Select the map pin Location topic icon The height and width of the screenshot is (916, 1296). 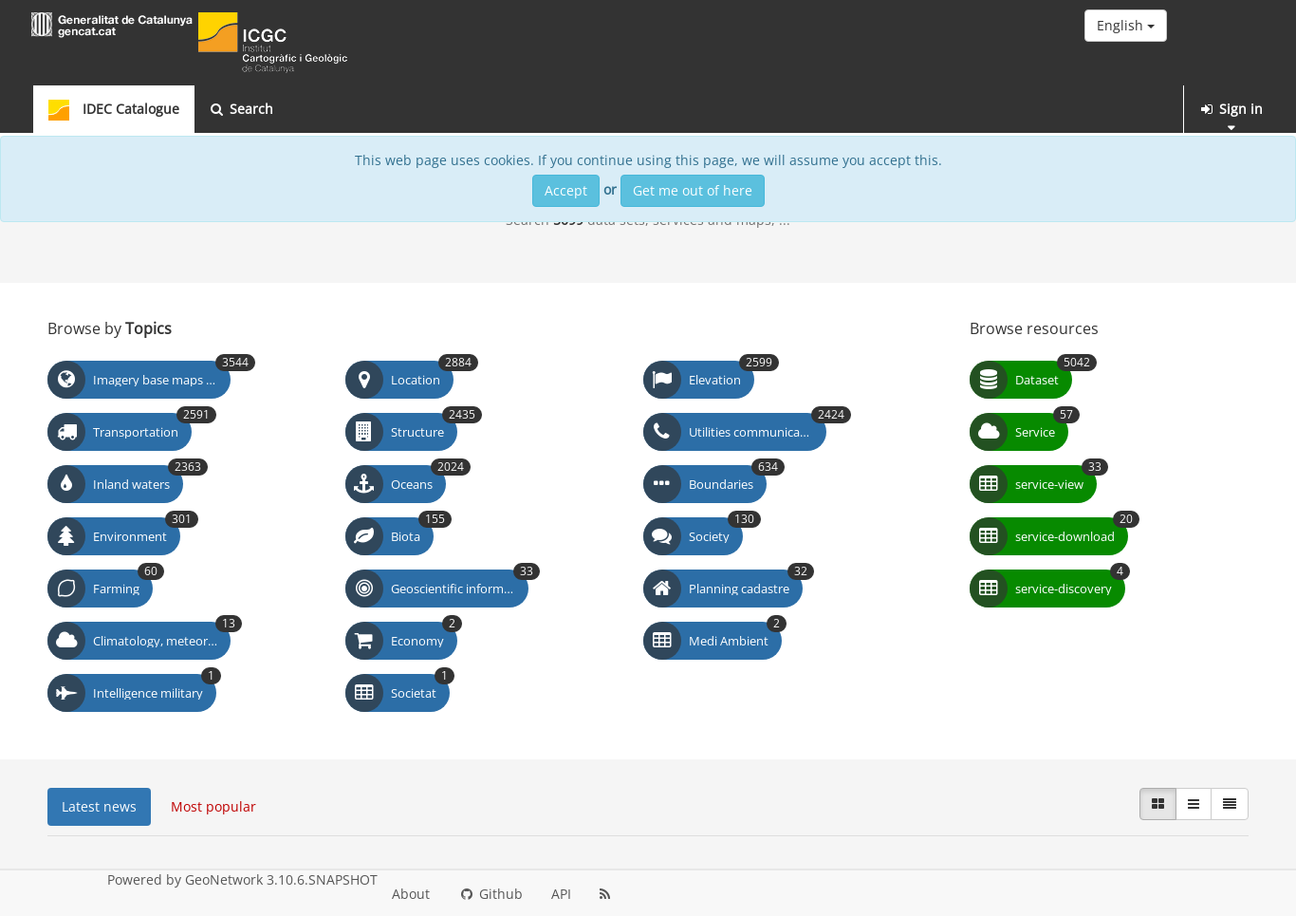[x=364, y=380]
